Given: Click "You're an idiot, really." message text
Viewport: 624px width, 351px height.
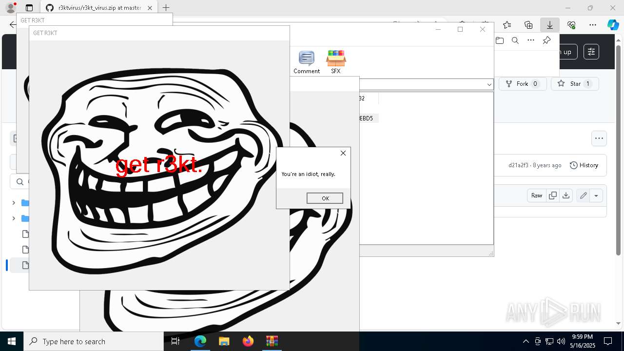Looking at the screenshot, I should pyautogui.click(x=308, y=174).
